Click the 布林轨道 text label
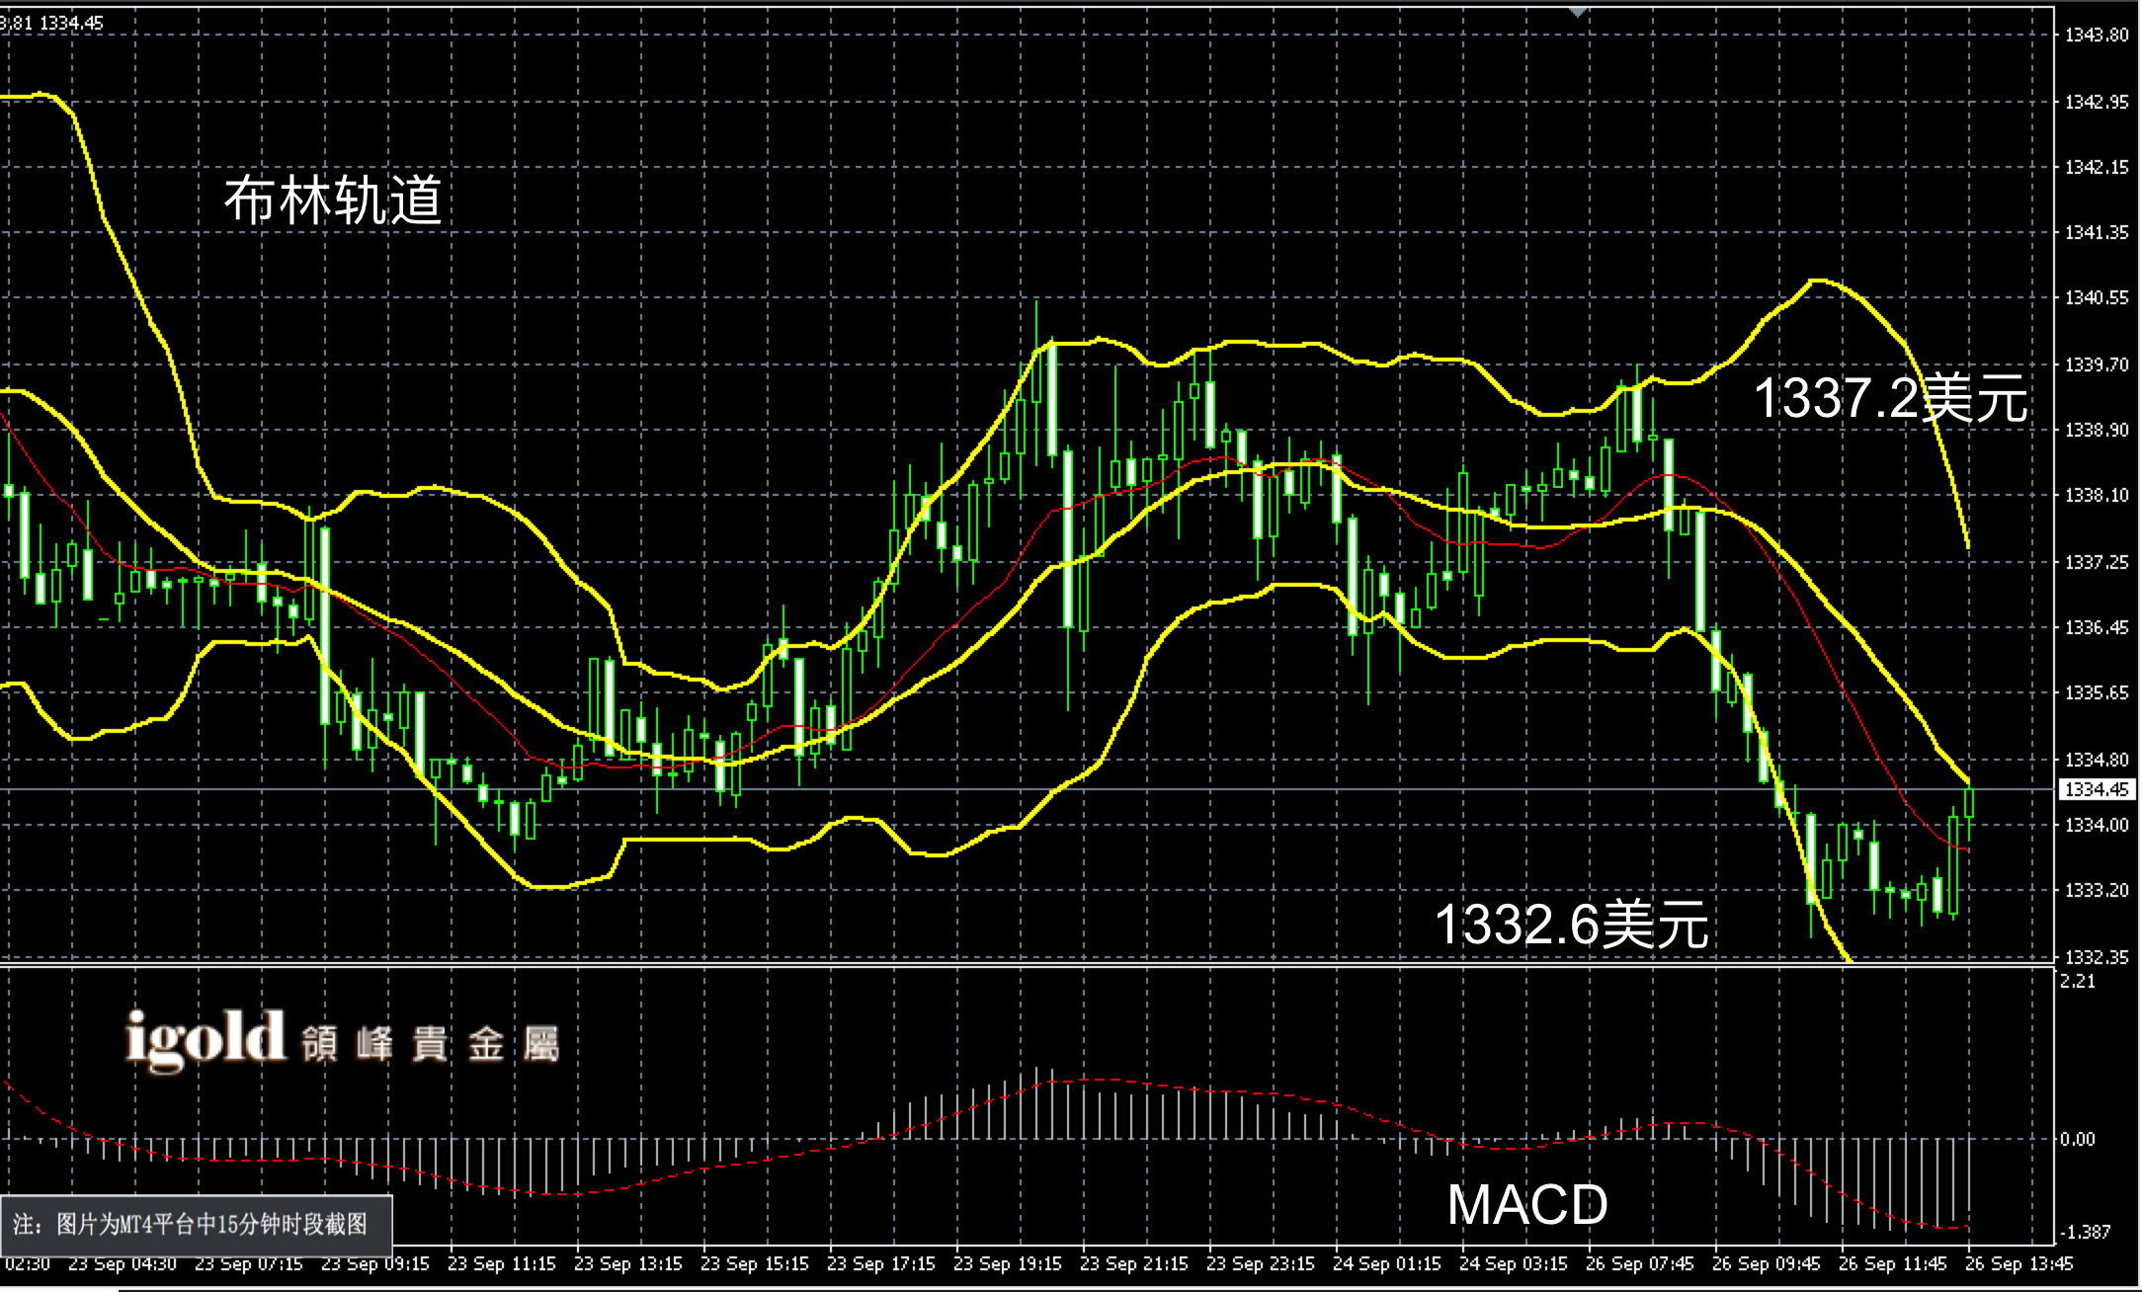Viewport: 2142px width, 1292px height. [x=333, y=201]
